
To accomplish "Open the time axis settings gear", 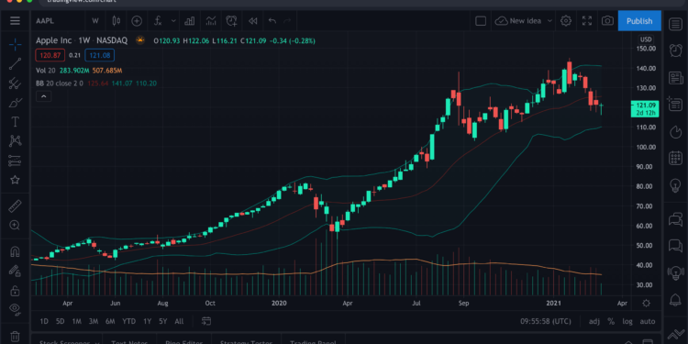I will [646, 304].
